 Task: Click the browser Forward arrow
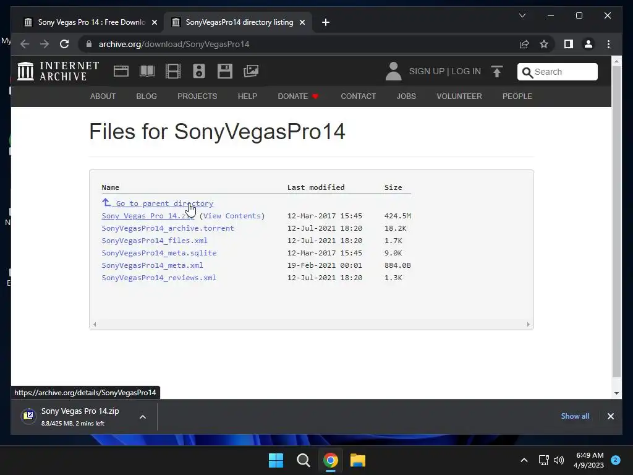tap(45, 44)
